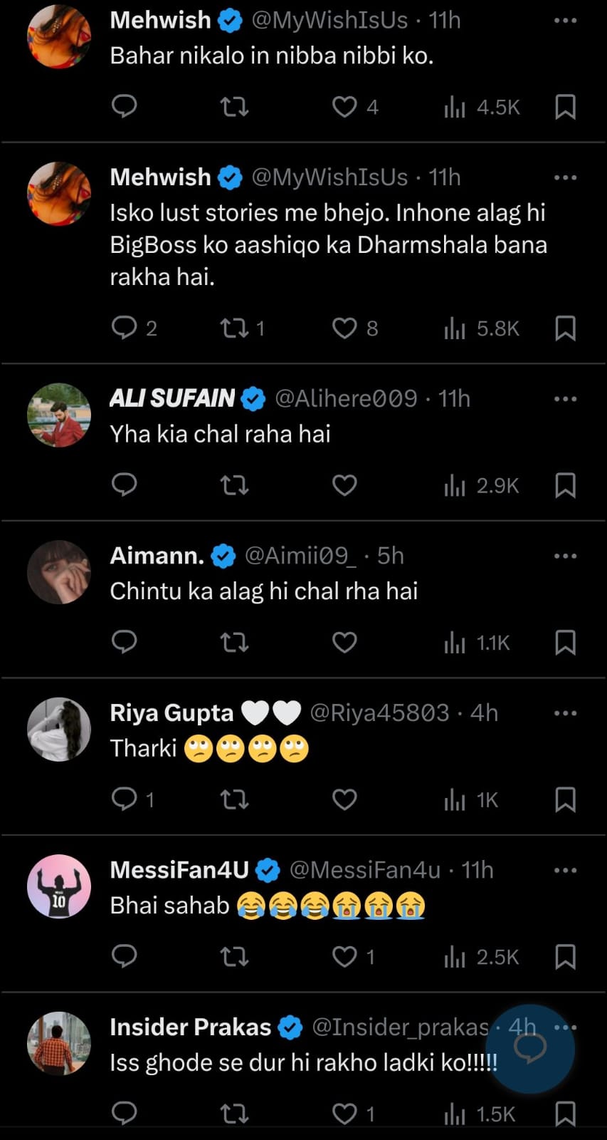
Task: Open more options on Aimann's tweet
Action: click(565, 556)
